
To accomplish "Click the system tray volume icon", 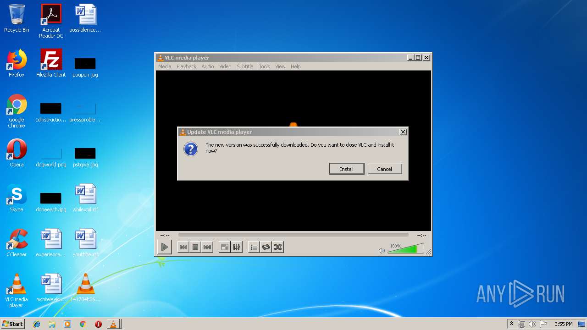I will pos(532,324).
